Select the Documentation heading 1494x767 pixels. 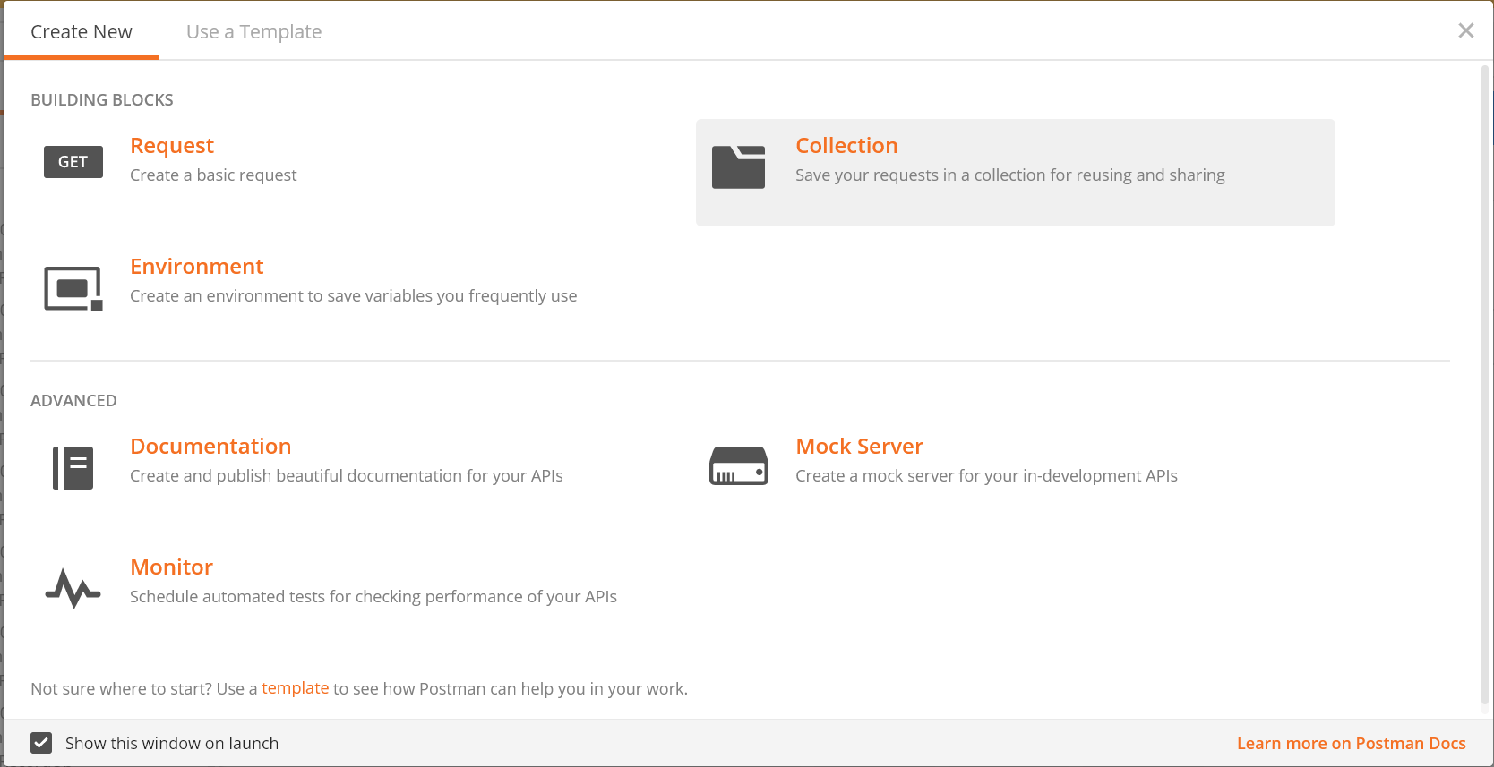(x=210, y=446)
